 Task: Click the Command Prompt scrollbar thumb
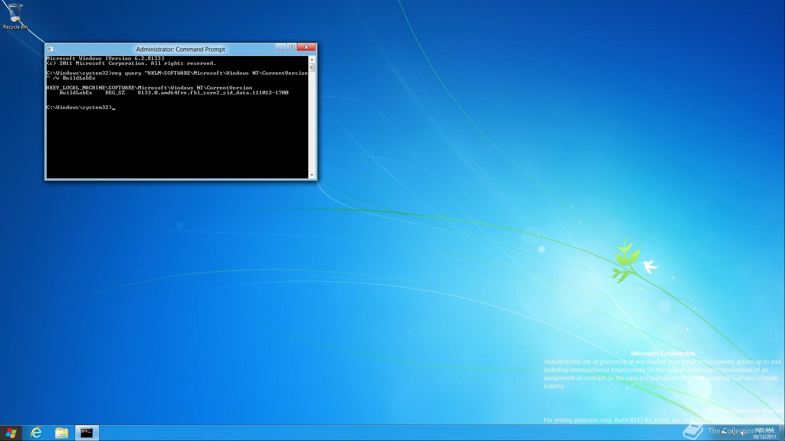312,68
